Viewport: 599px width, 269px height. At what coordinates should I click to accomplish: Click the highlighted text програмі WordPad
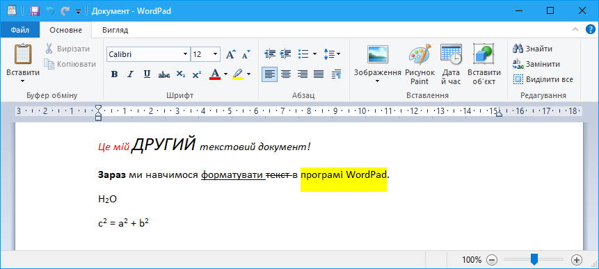(344, 175)
